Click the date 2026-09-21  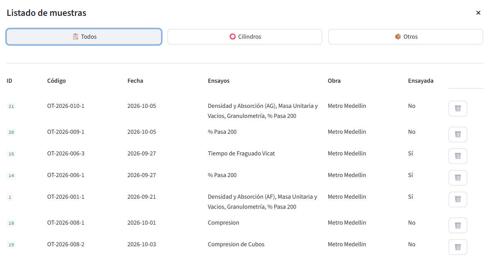click(x=142, y=197)
